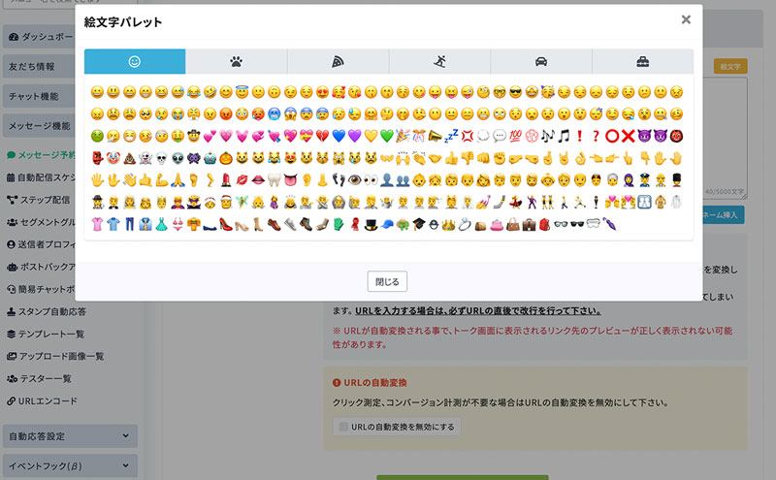Insert the smiling face with halo emoji
Screen dimensions: 776x480
[x=242, y=92]
